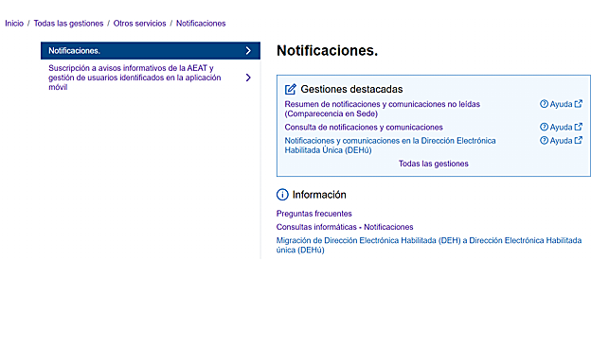Click help question icon for DEHú row
Viewport: 591px width, 364px height.
(544, 141)
